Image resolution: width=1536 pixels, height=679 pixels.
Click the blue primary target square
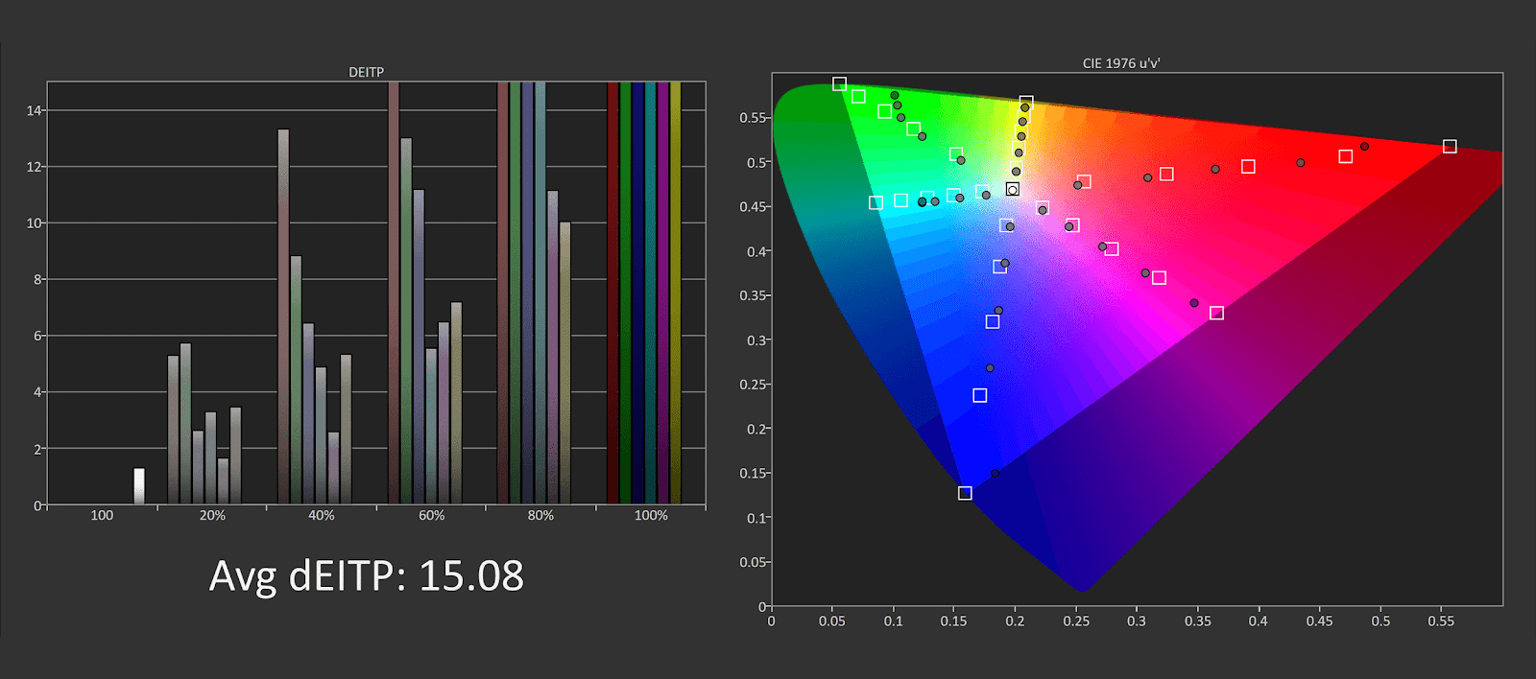965,493
